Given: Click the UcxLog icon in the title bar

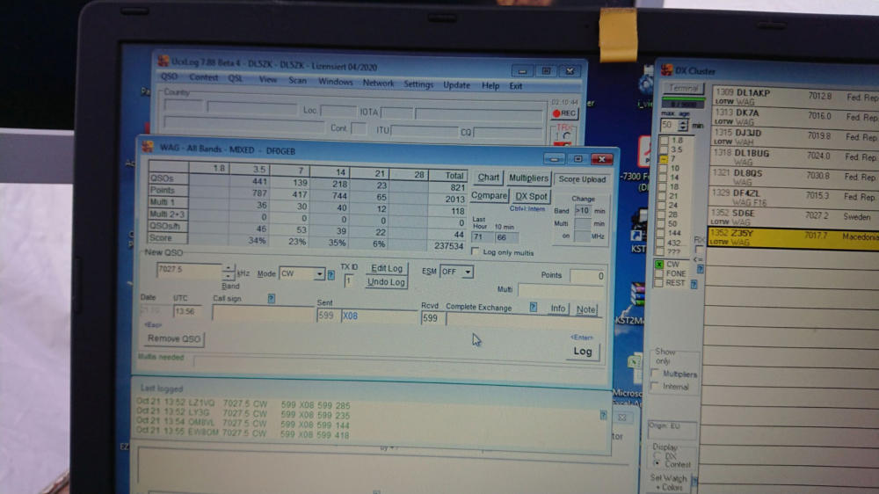Looking at the screenshot, I should point(163,62).
